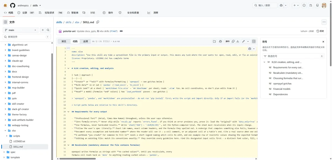The image size is (332, 160).
Task: Collapse the file tree panel icon
Action: (5, 22)
